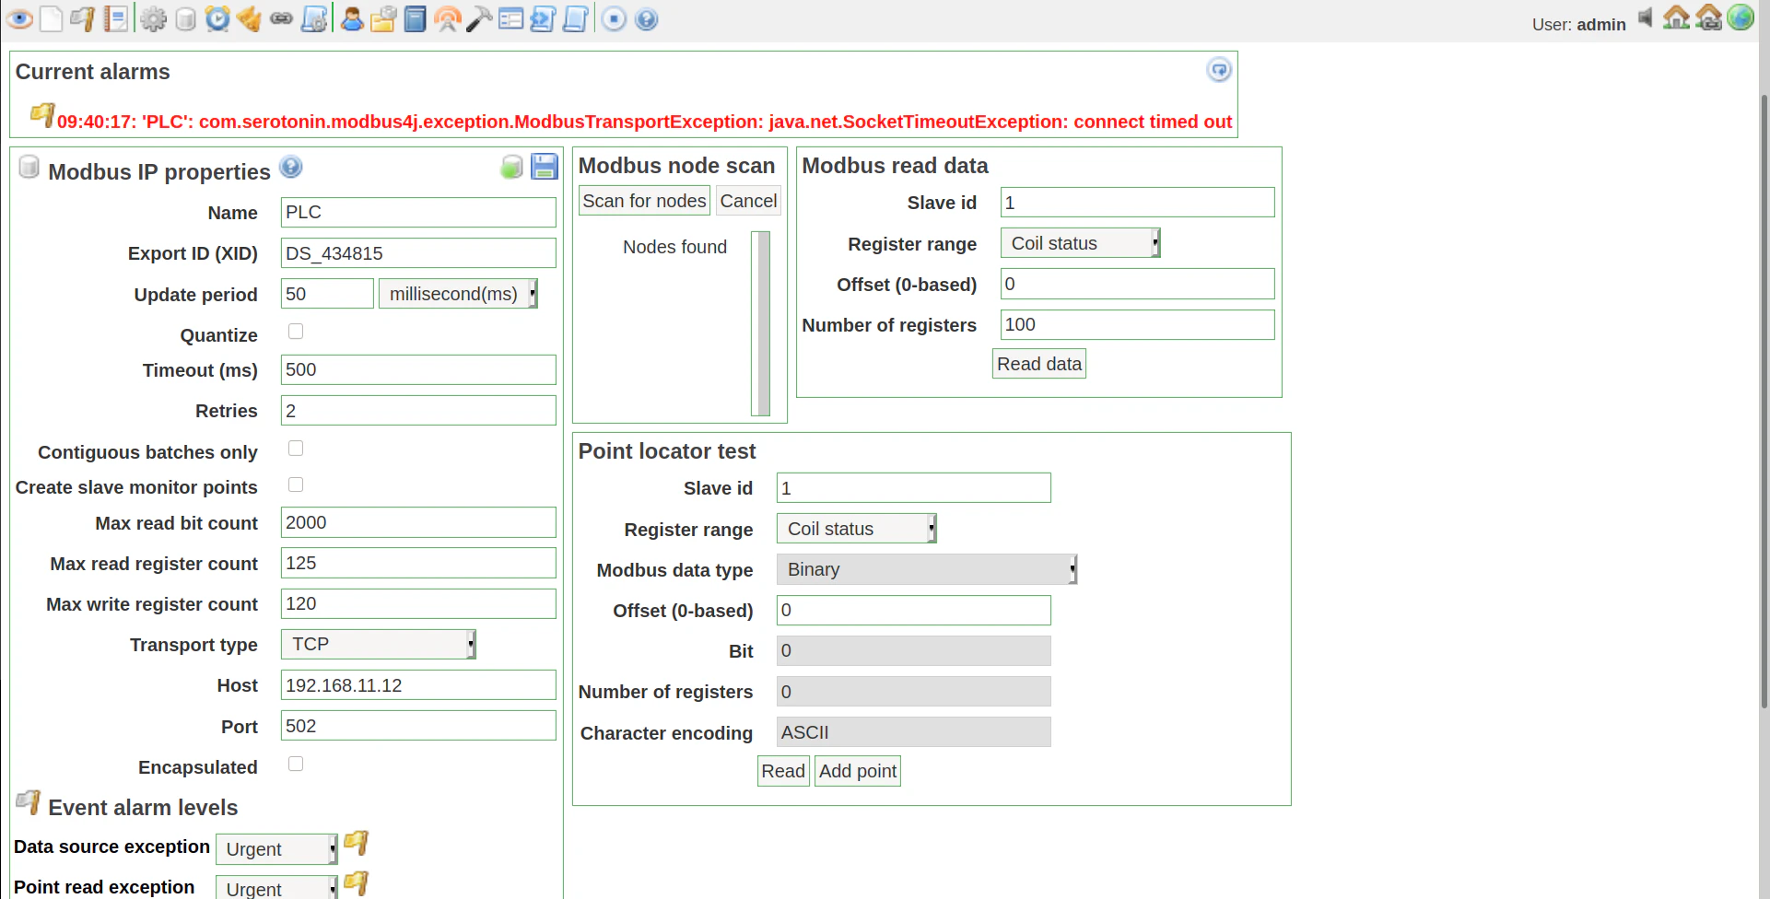
Task: Click the globe language icon
Action: click(1741, 18)
